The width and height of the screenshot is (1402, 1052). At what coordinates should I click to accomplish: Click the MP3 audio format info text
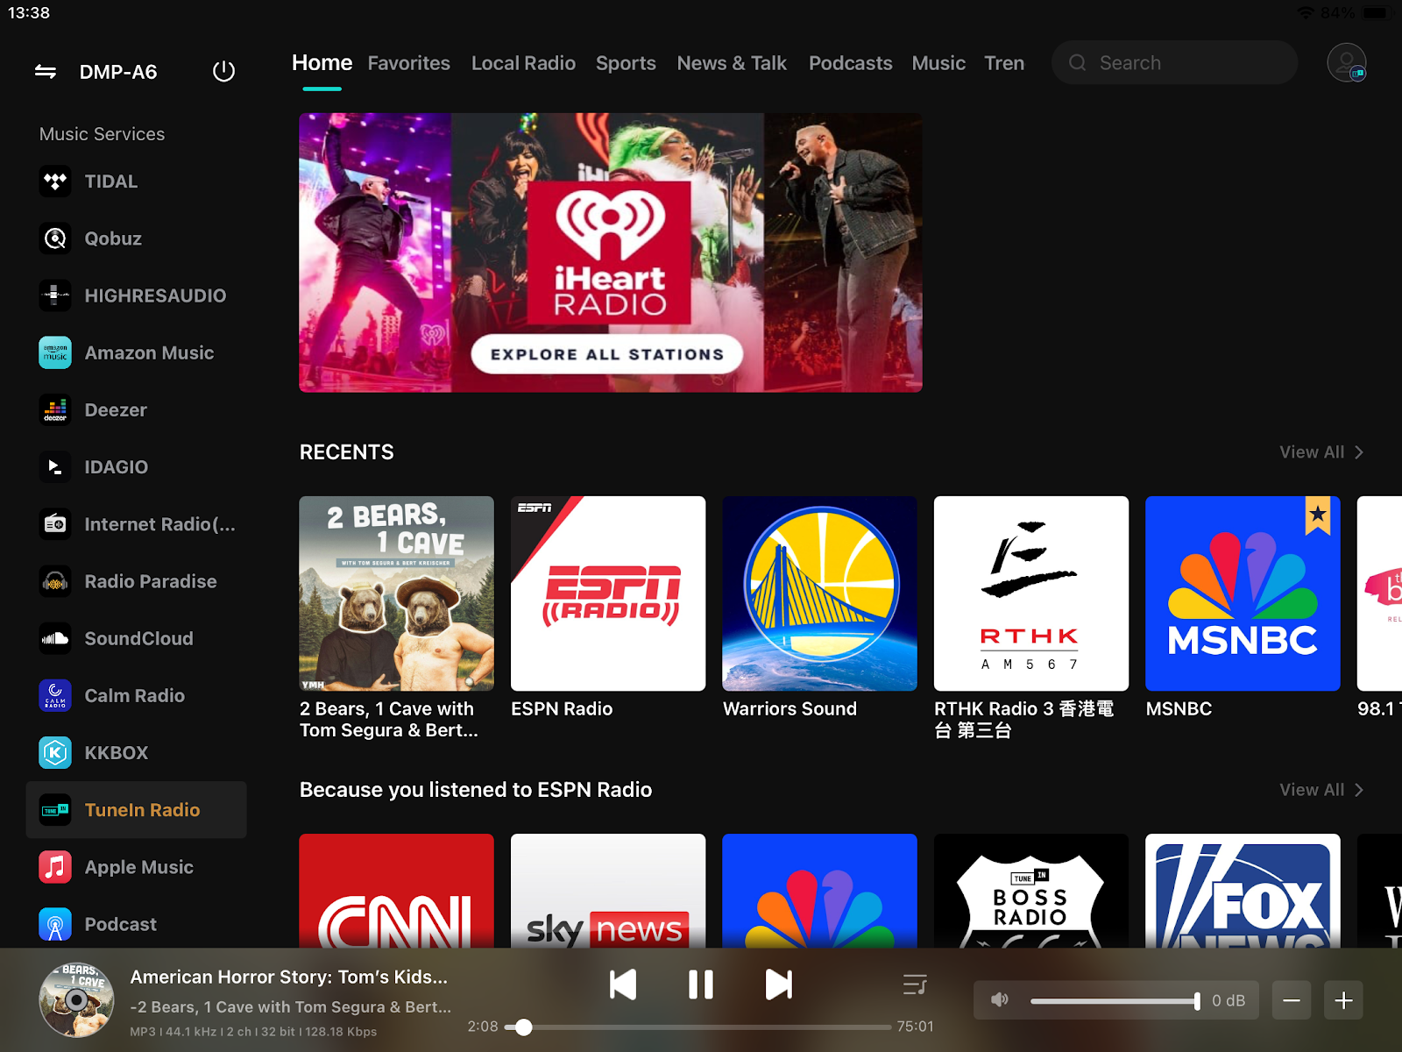pos(253,1032)
